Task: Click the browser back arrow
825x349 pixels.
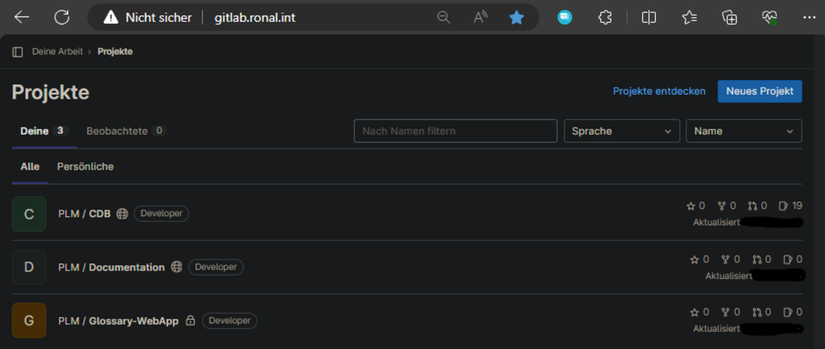Action: point(22,18)
